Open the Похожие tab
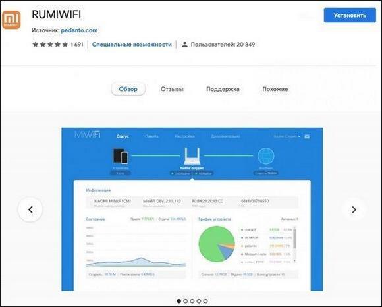The image size is (382, 307). click(275, 89)
